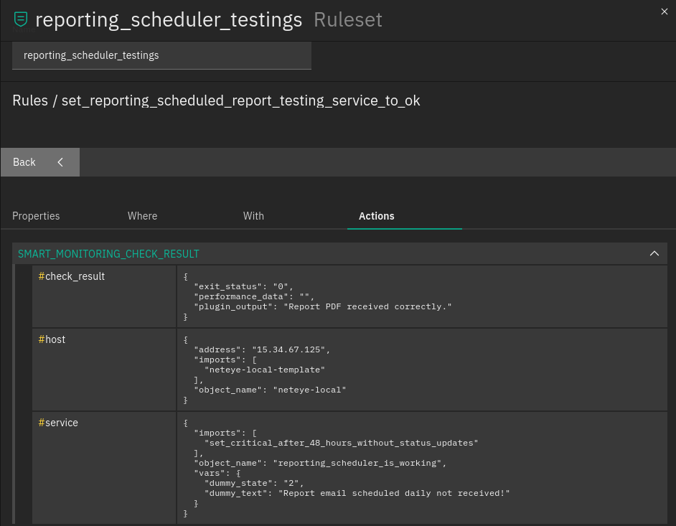Select the #service parameter label
This screenshot has width=676, height=526.
(x=58, y=423)
